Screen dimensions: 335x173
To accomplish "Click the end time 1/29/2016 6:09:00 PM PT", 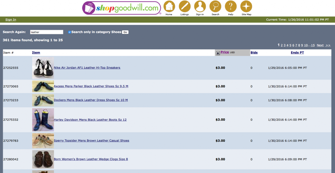I will (x=287, y=159).
